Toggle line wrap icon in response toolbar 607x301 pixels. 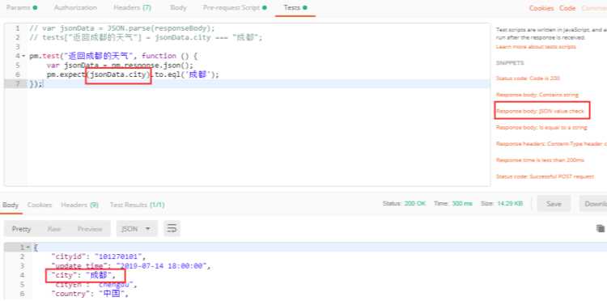pyautogui.click(x=172, y=229)
